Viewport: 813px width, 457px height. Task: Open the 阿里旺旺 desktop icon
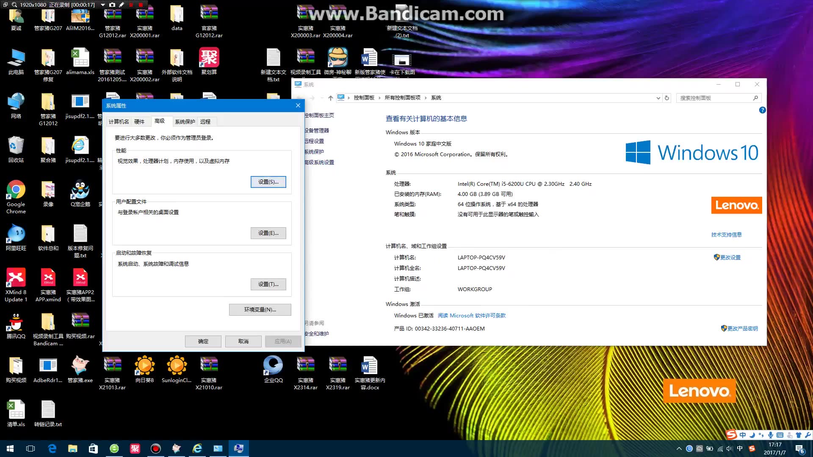pyautogui.click(x=16, y=237)
